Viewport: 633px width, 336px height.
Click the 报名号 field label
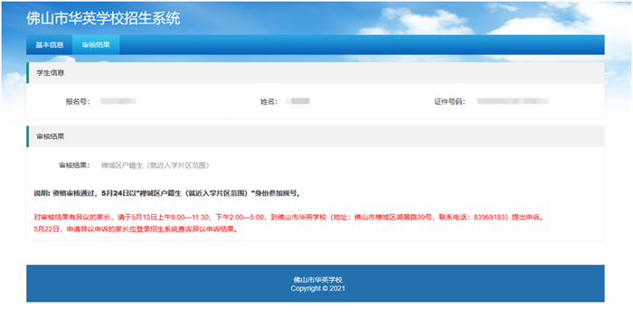pyautogui.click(x=78, y=102)
